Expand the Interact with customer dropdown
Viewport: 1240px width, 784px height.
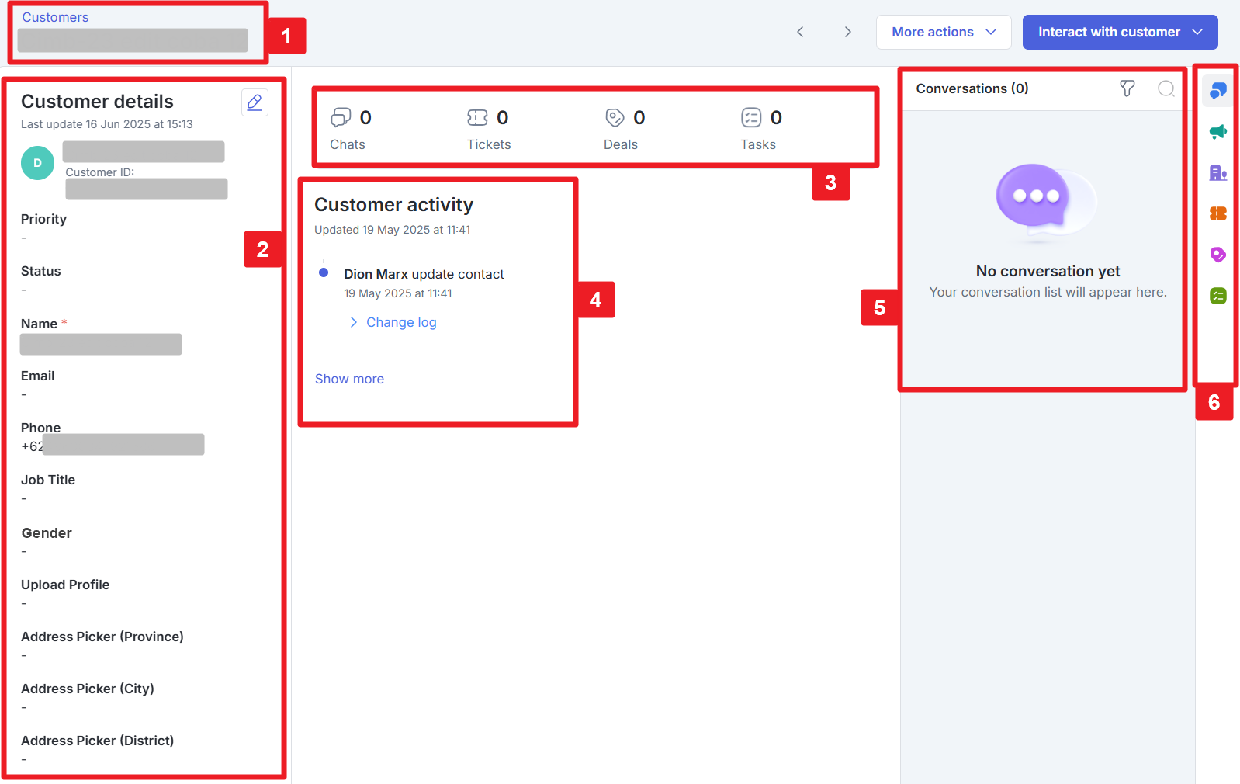click(1119, 32)
